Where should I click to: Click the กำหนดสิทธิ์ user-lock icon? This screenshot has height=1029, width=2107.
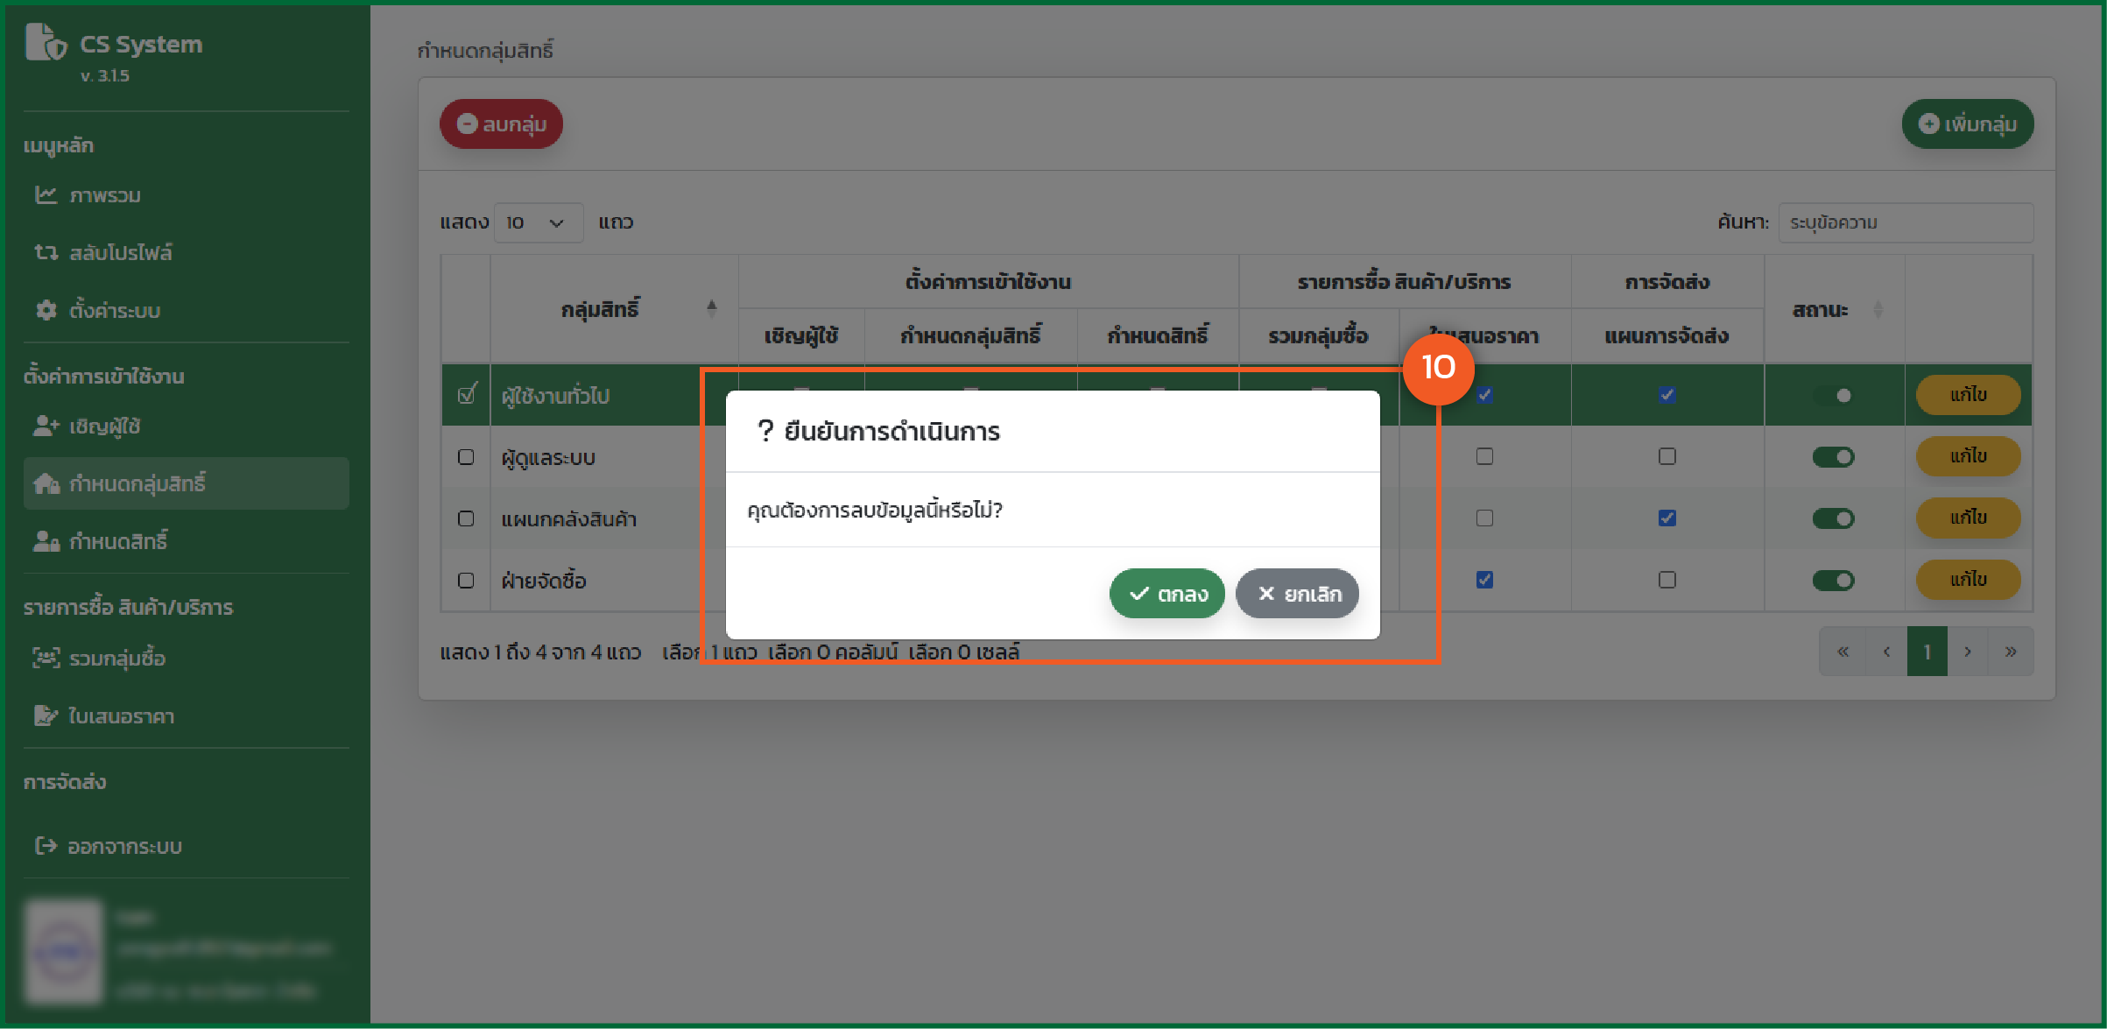coord(46,541)
